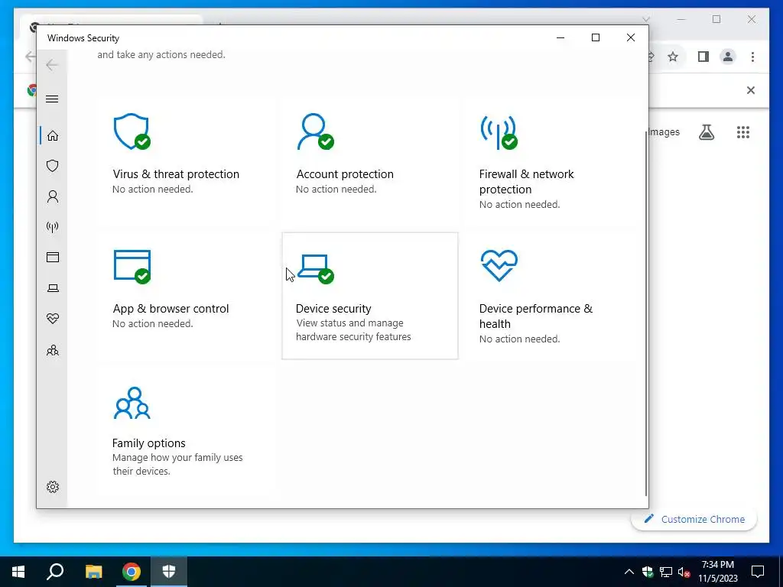Click Family options title text
This screenshot has height=587, width=783.
pos(149,443)
